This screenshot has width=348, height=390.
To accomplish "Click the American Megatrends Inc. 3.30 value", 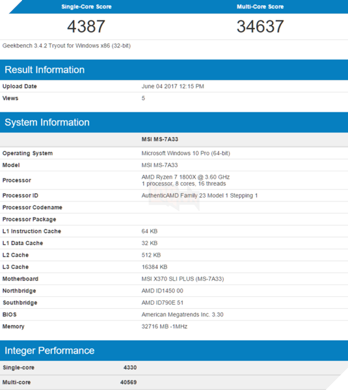I will pos(183,315).
